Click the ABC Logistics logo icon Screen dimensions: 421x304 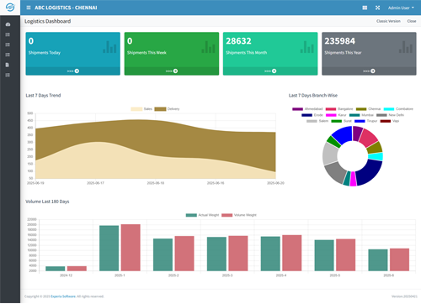tap(10, 8)
